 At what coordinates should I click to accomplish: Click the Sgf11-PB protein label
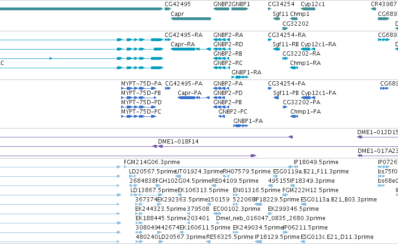pyautogui.click(x=286, y=93)
